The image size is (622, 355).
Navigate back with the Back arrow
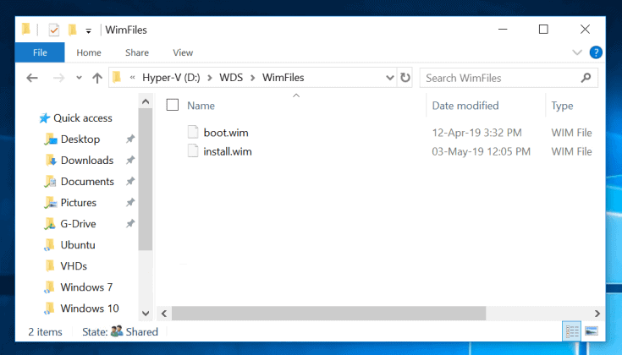(x=32, y=78)
